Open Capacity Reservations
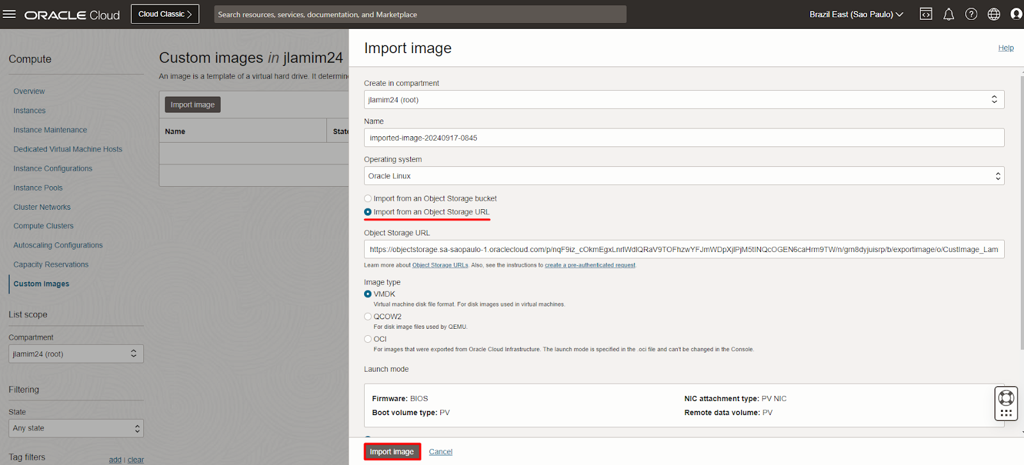Image resolution: width=1024 pixels, height=465 pixels. pyautogui.click(x=51, y=264)
